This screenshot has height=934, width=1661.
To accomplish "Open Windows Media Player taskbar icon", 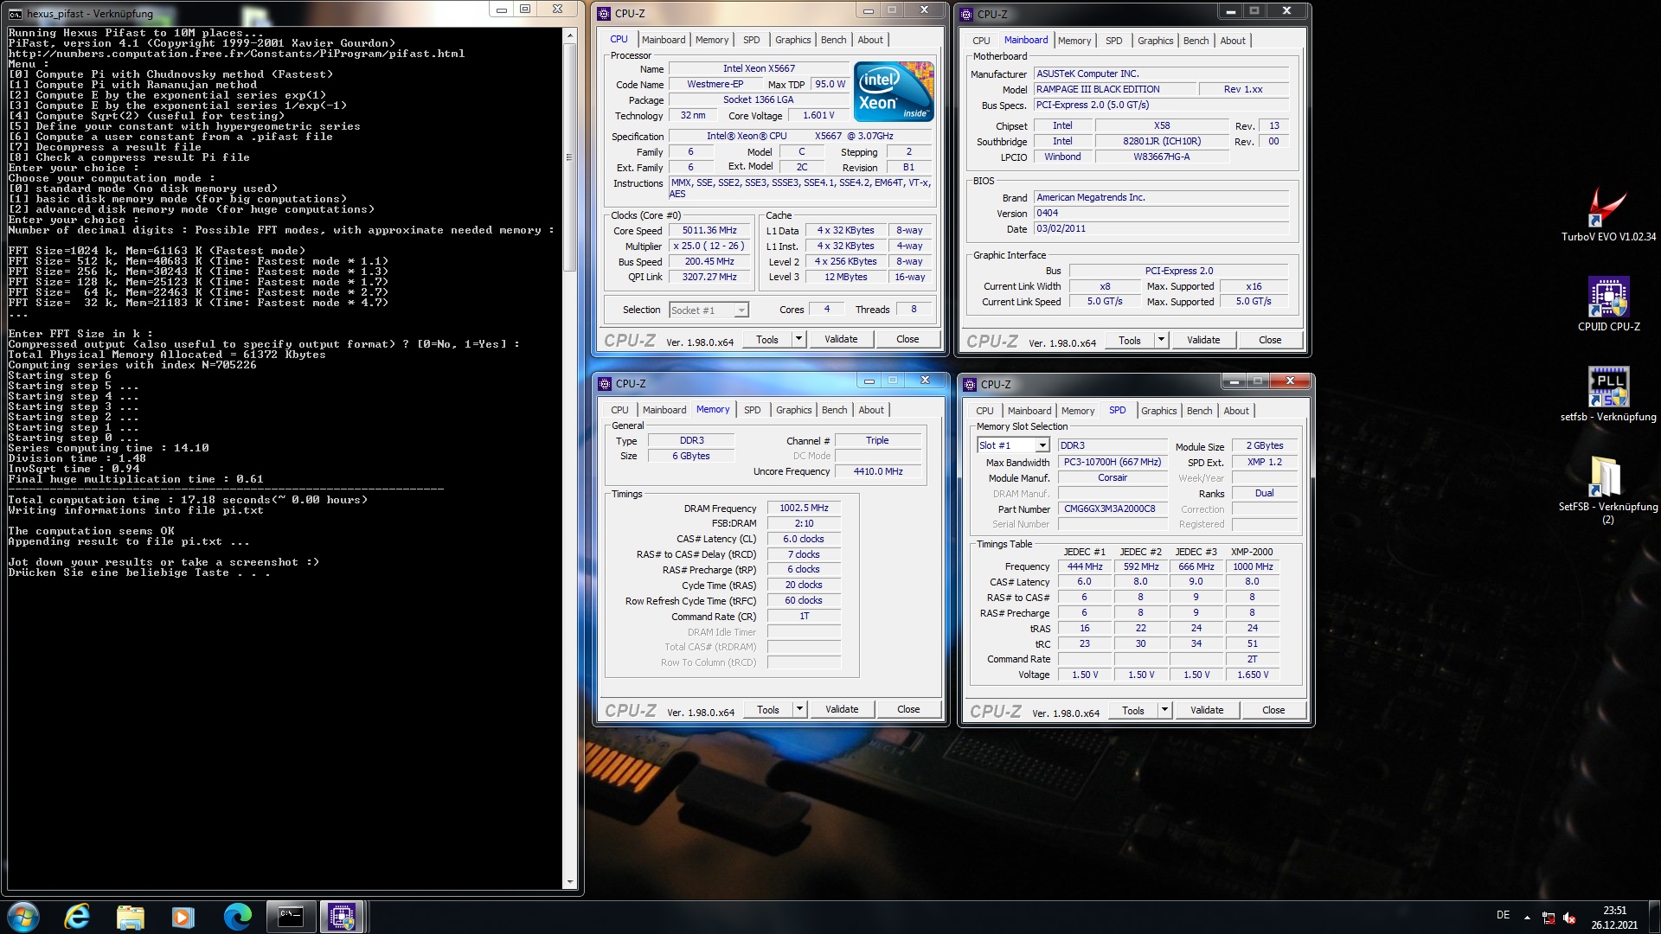I will [x=183, y=917].
